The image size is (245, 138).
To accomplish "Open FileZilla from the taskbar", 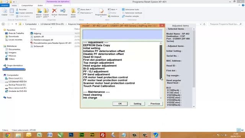I will click(103, 135).
